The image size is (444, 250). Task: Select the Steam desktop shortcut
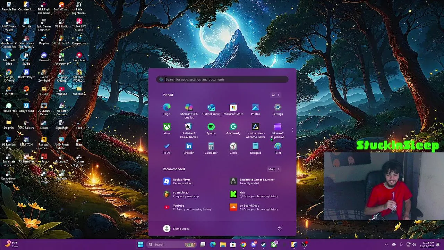[x=44, y=125]
